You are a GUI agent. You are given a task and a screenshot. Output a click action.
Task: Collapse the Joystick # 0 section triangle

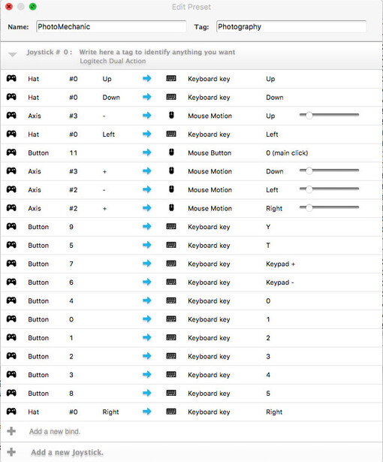point(12,55)
